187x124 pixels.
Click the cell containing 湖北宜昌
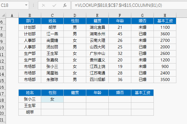click(x=97, y=27)
